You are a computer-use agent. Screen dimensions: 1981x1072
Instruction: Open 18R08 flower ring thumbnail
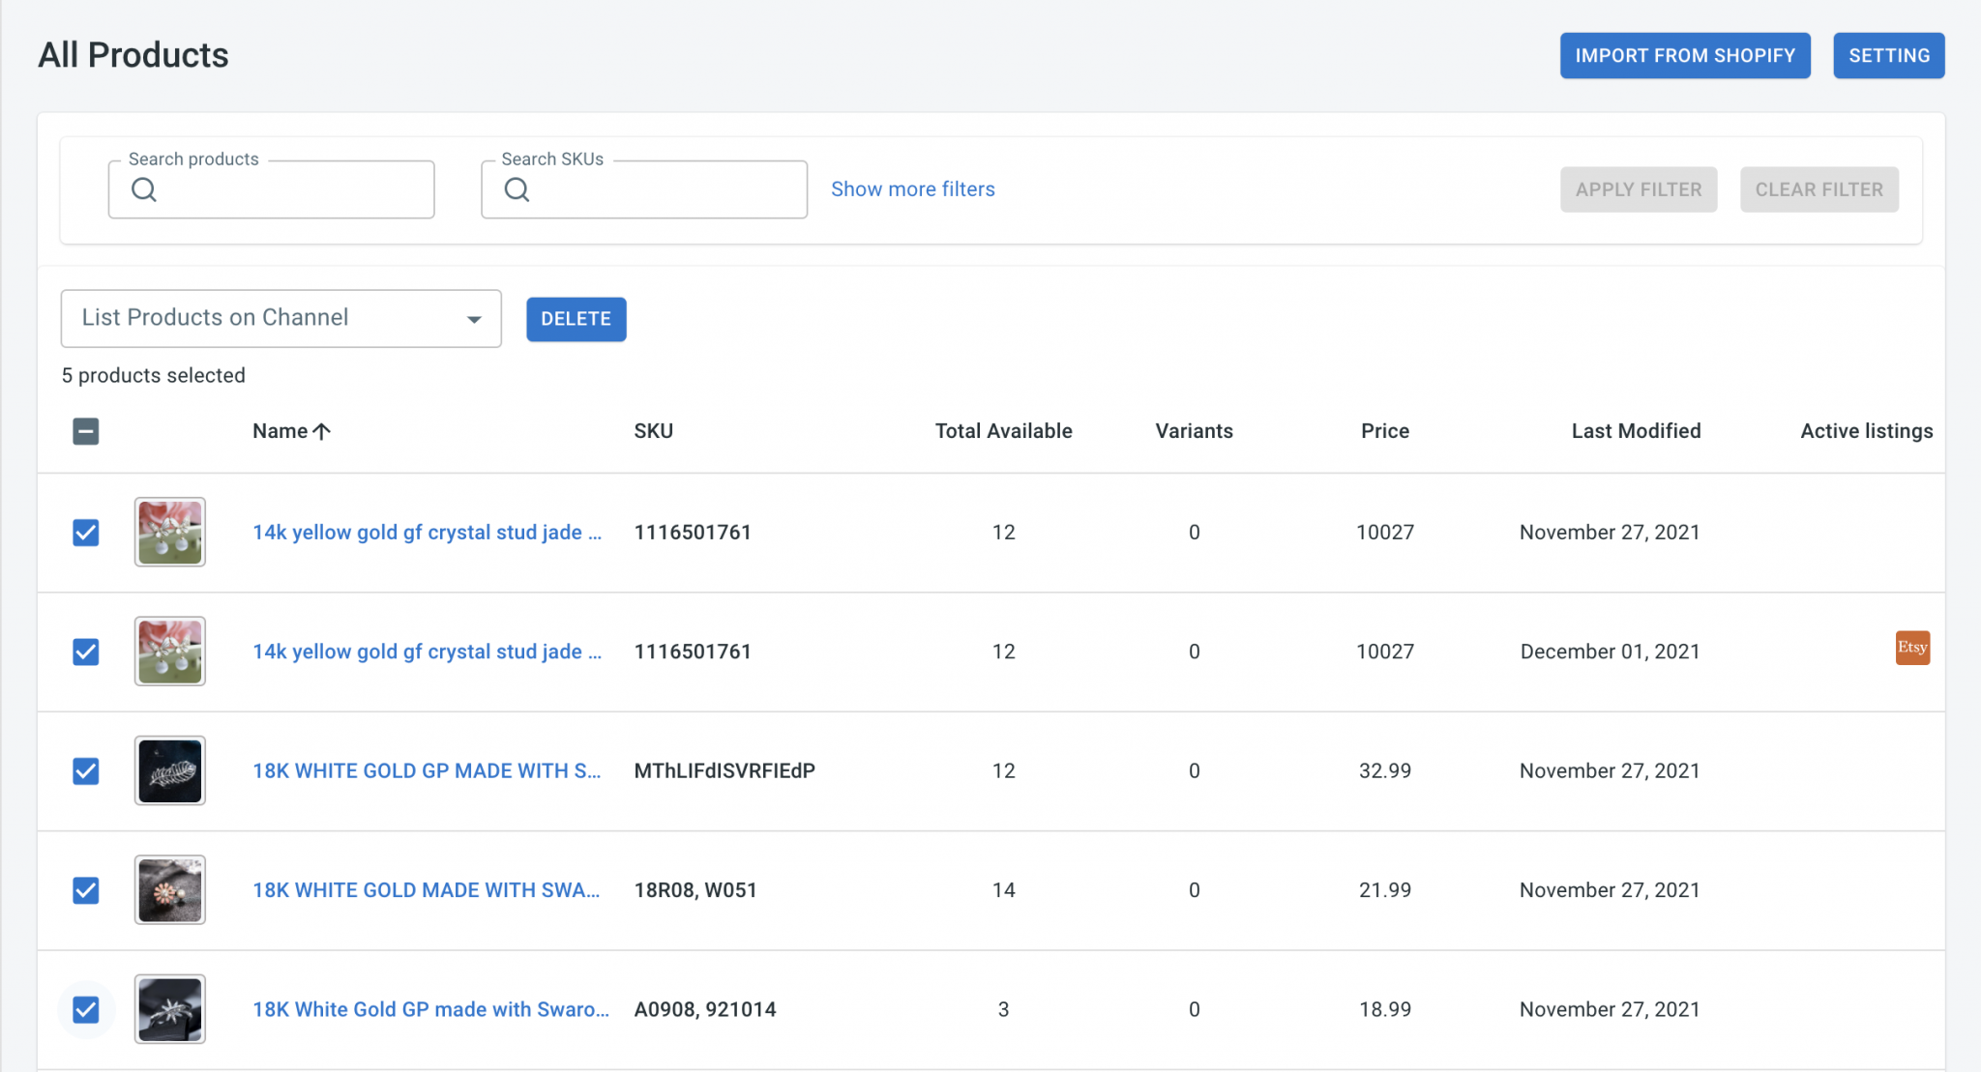point(170,889)
